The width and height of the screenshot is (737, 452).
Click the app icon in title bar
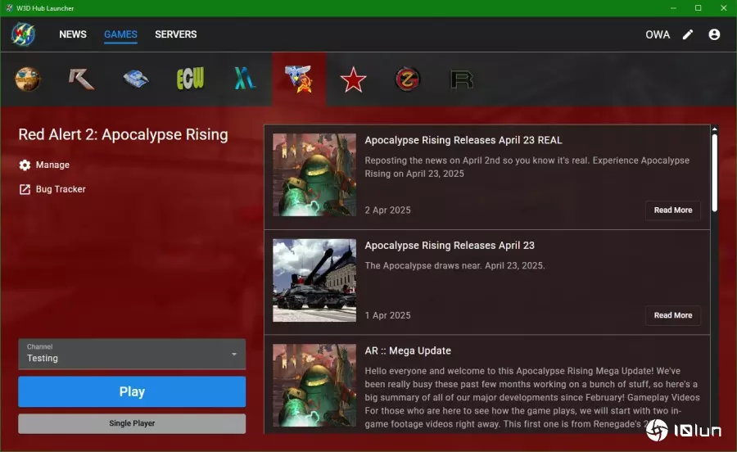point(9,8)
